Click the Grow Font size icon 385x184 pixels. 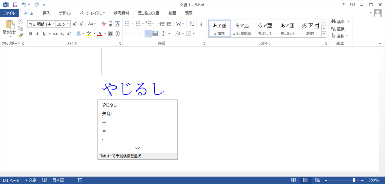pyautogui.click(x=74, y=24)
